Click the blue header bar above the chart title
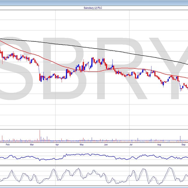This screenshot has width=188, height=188. [x=94, y=3]
